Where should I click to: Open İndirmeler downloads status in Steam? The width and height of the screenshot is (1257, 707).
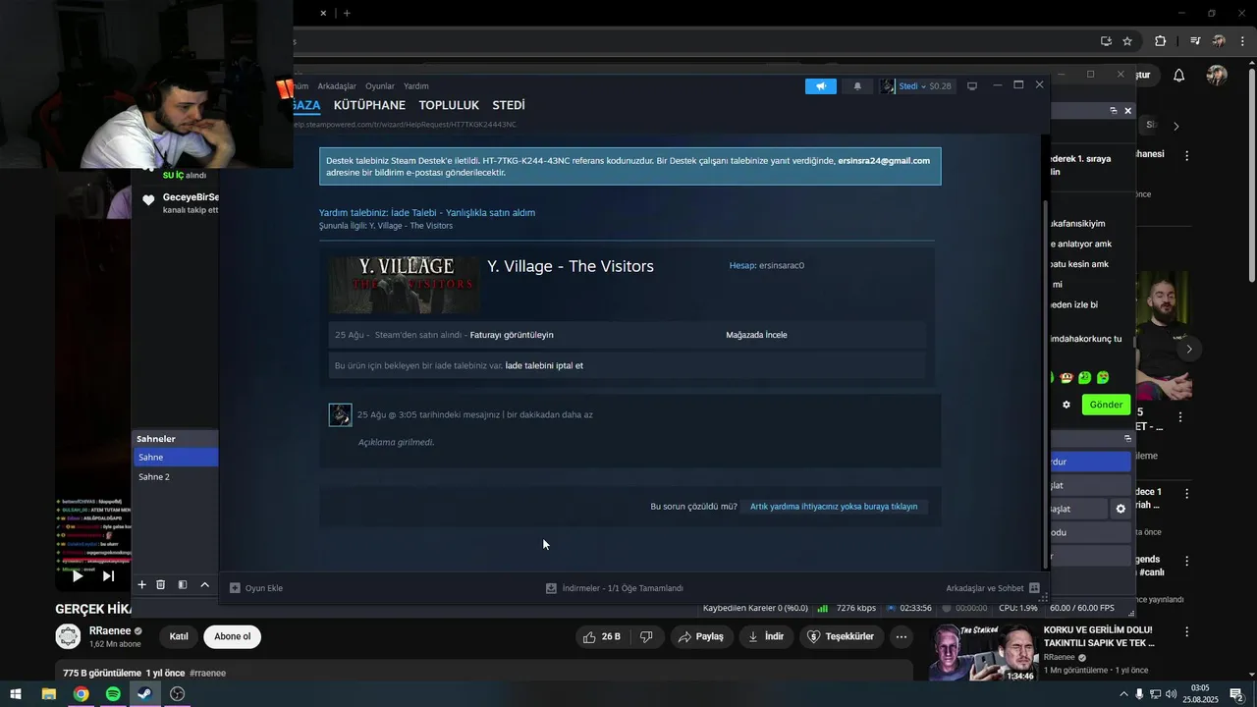click(x=615, y=588)
